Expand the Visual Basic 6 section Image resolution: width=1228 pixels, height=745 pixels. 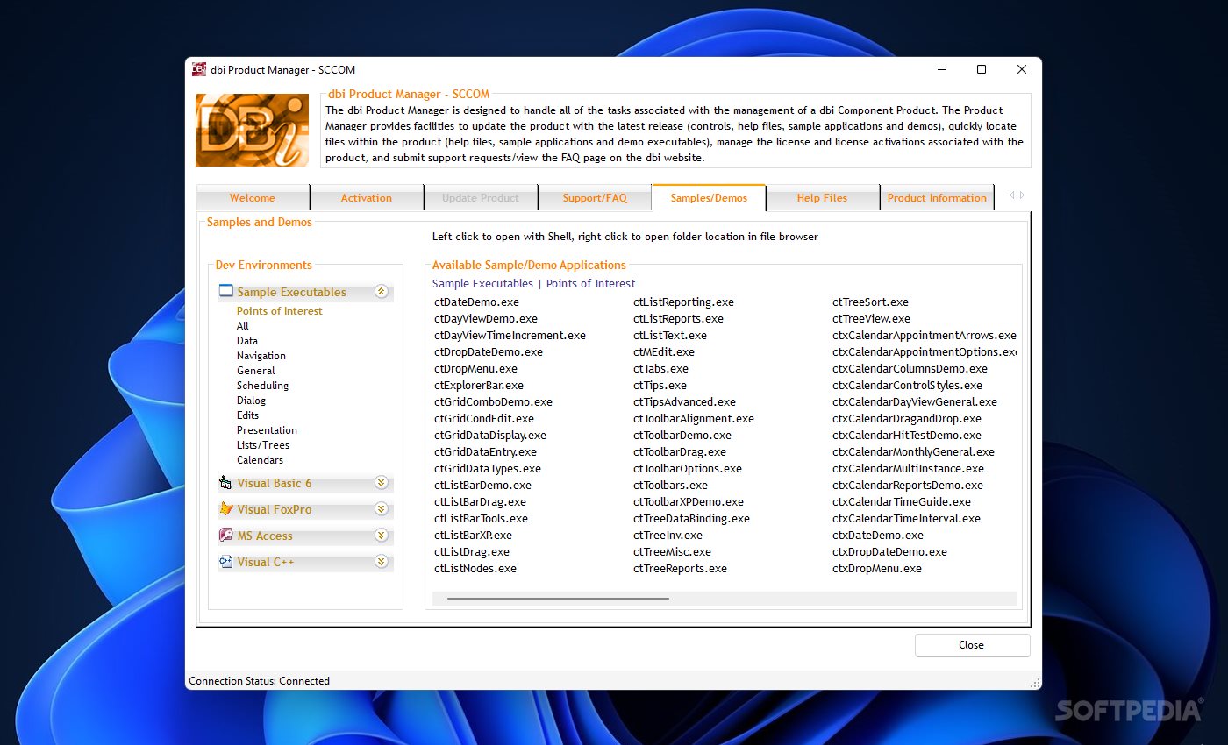pos(381,483)
